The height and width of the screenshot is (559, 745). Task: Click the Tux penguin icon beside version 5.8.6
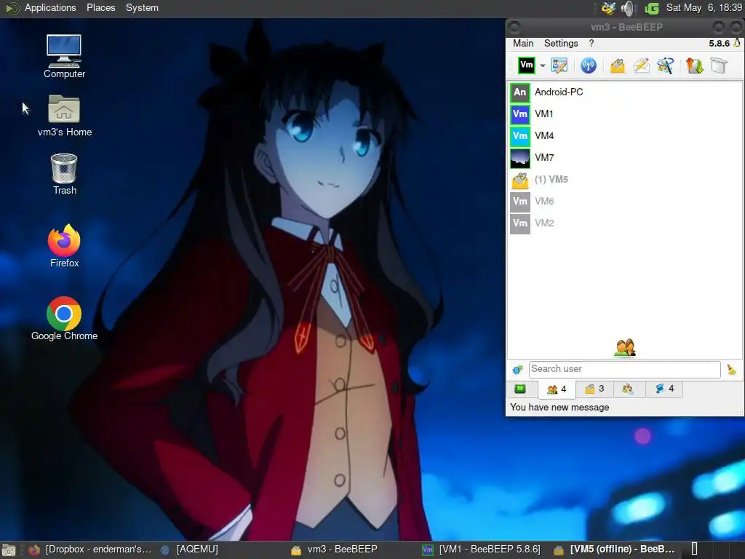tap(737, 43)
